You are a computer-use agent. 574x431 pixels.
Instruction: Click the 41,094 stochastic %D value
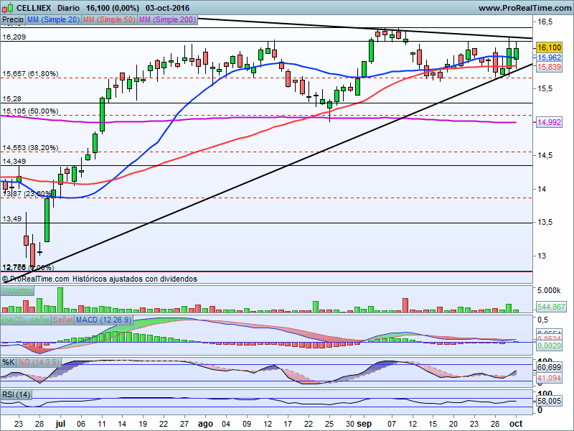(549, 378)
